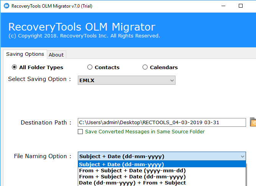256x186 pixels.
Task: Click the Save Converted Messages green label
Action: [x=144, y=131]
